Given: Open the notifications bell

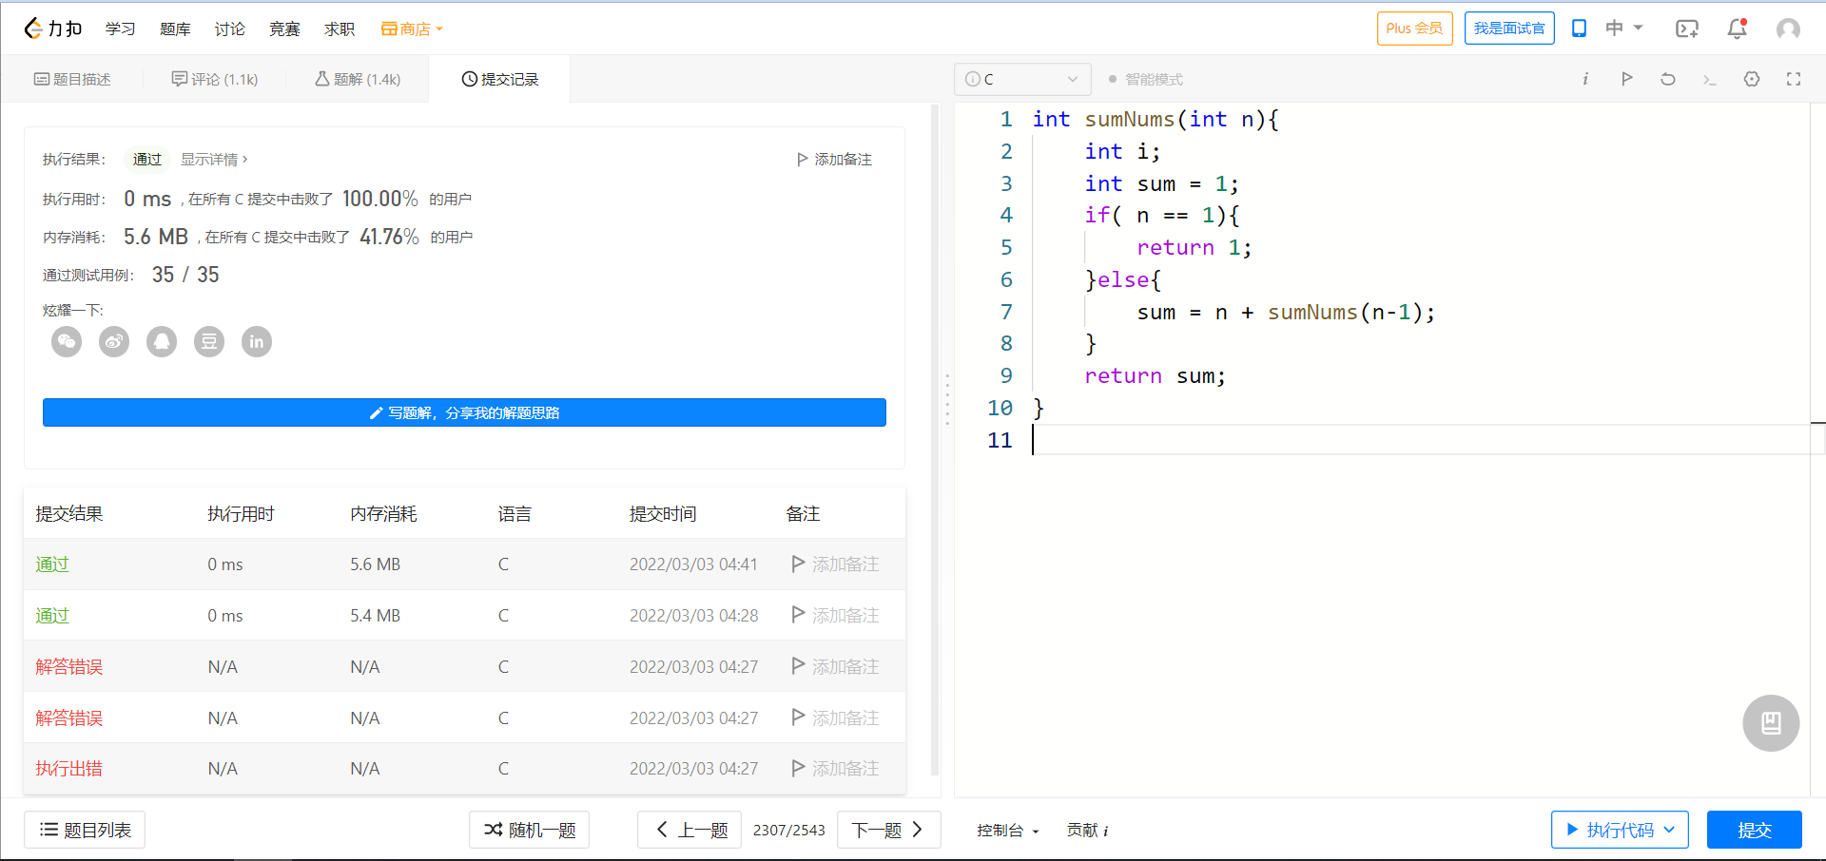Looking at the screenshot, I should point(1737,29).
